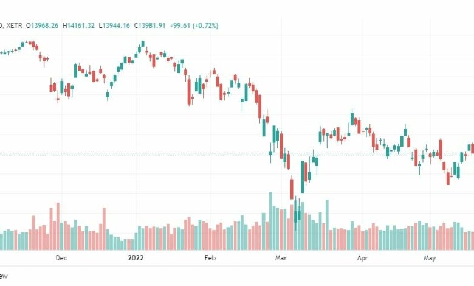Click the XETR exchange label in legend
This screenshot has height=286, width=474.
[x=14, y=26]
